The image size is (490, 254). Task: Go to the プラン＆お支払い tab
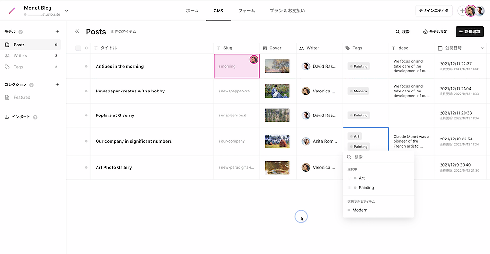click(288, 11)
